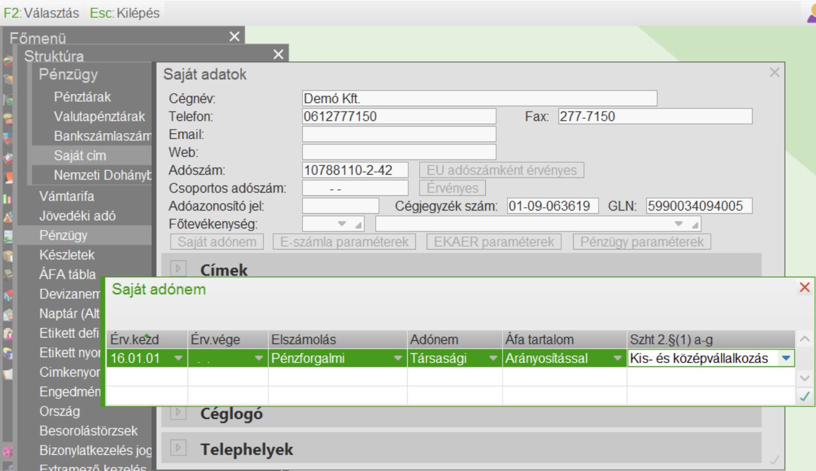
Task: Open the Elszámolás dropdown showing Pénzforgalmi
Action: pyautogui.click(x=398, y=359)
